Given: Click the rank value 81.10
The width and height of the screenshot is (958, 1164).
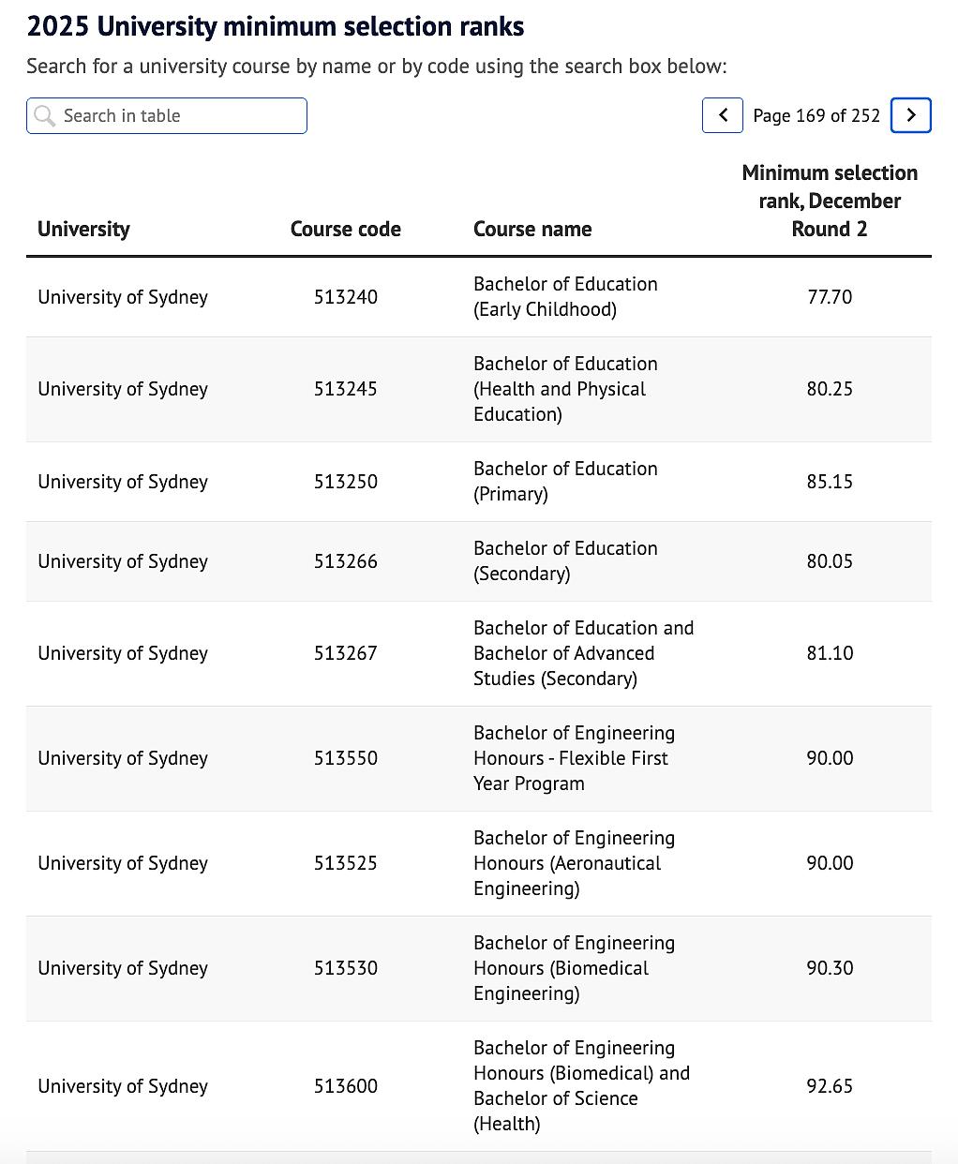Looking at the screenshot, I should click(x=830, y=653).
